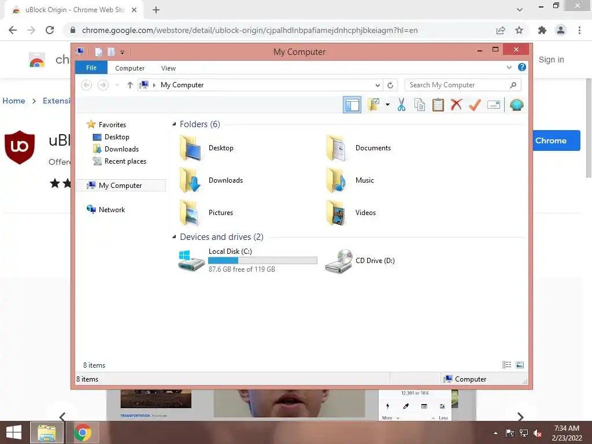Collapse the Folders (6) group

174,124
